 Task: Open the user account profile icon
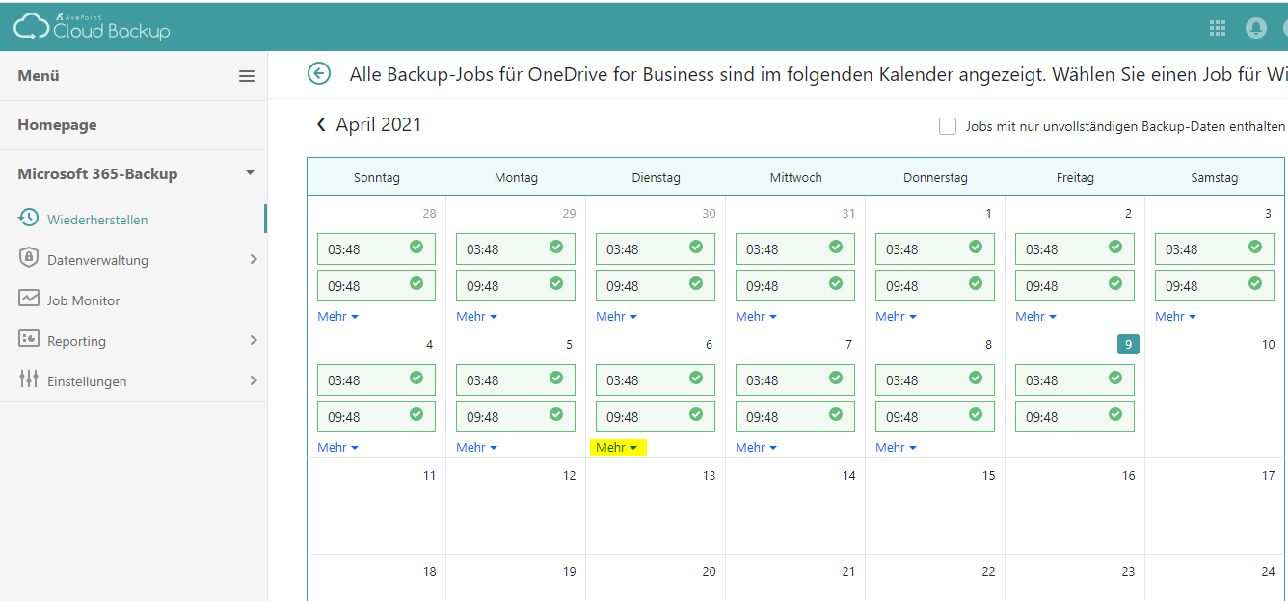(1255, 28)
